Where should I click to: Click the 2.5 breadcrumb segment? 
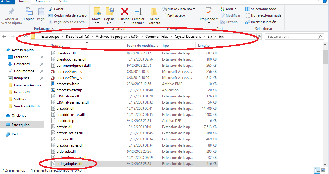point(210,37)
